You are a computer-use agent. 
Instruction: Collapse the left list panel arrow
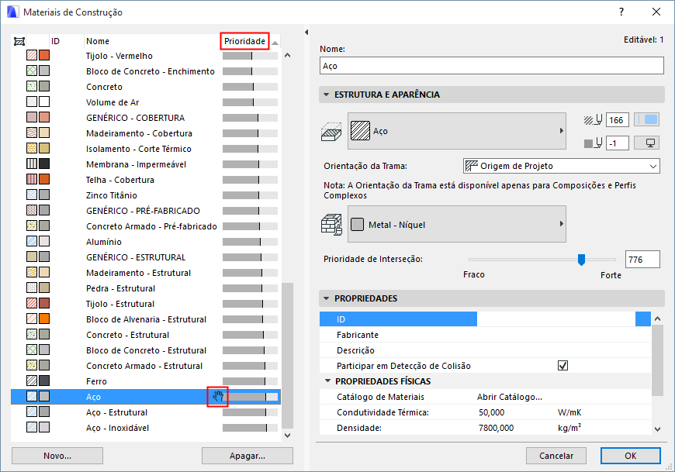[x=306, y=33]
